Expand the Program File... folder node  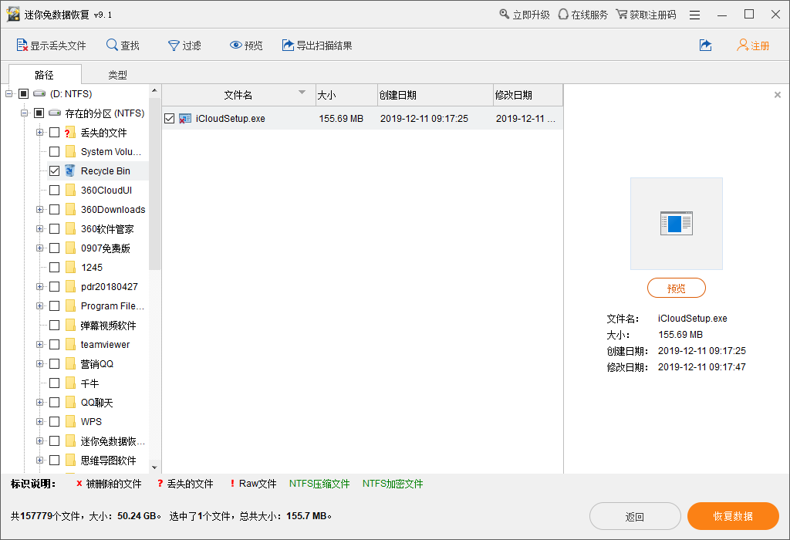coord(39,305)
